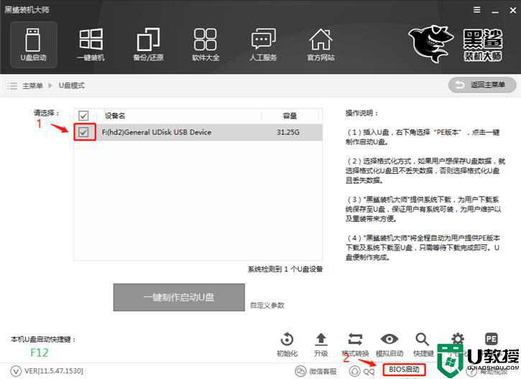The height and width of the screenshot is (379, 521).
Task: Open the U盘启动 tab
Action: [33, 45]
